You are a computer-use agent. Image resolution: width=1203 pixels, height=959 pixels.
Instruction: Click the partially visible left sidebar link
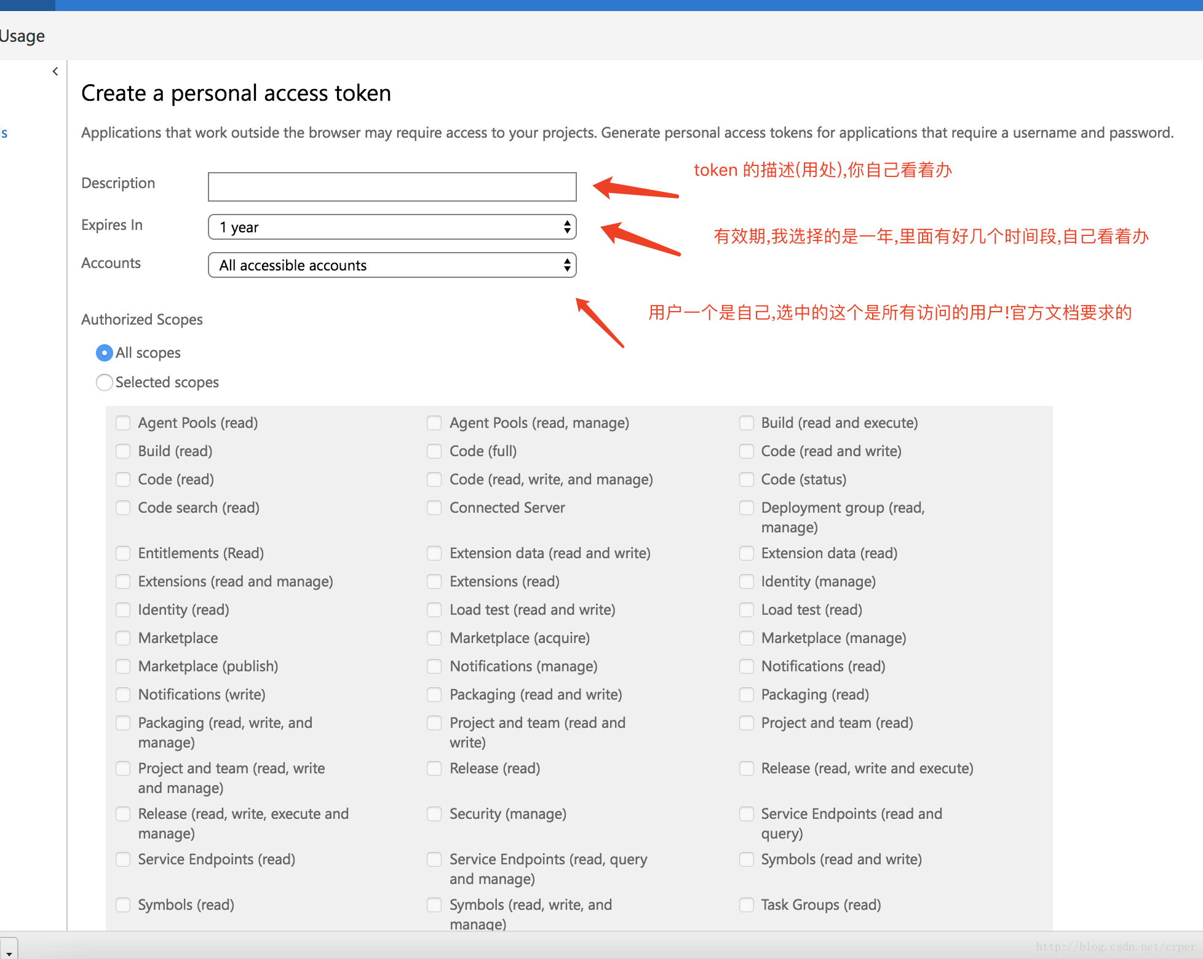4,133
